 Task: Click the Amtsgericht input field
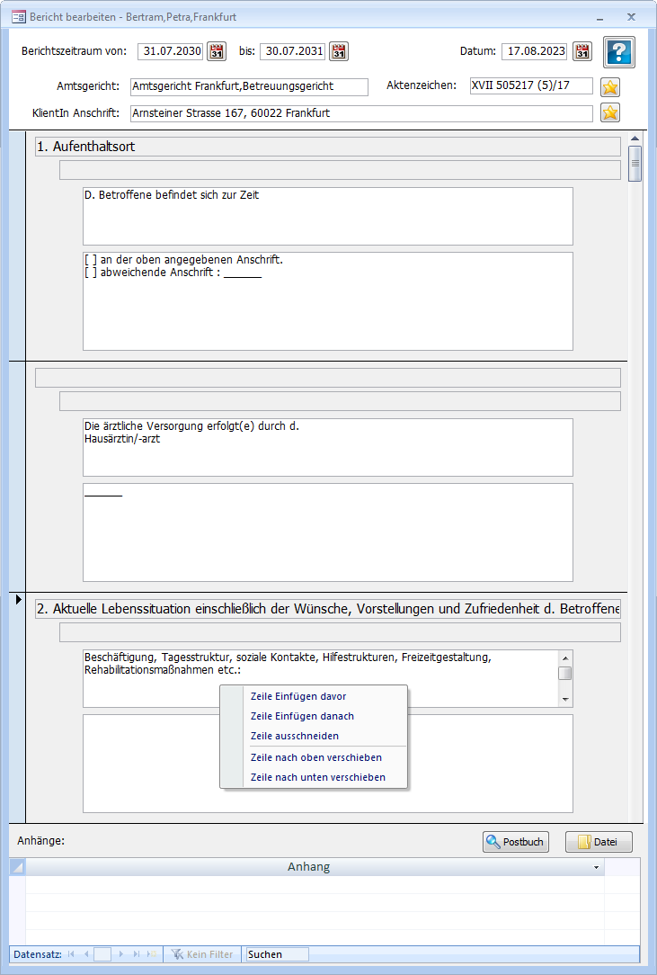[249, 86]
